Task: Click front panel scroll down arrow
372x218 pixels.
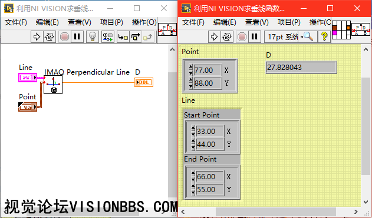Action: pyautogui.click(x=366, y=202)
